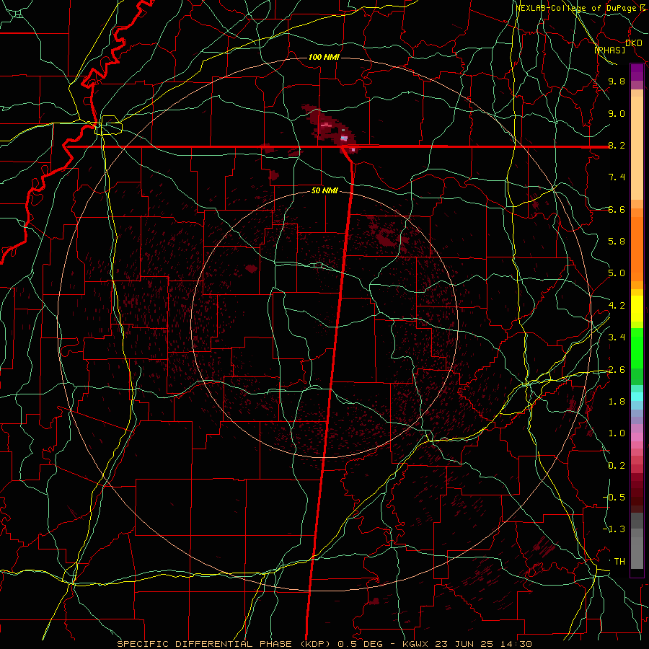Viewport: 649px width, 649px height.
Task: Pick the yellow color bar segment
Action: 637,309
